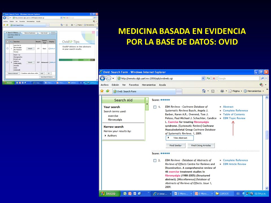Open Complete Reference link for result 1
271x203 pixels.
click(235, 111)
